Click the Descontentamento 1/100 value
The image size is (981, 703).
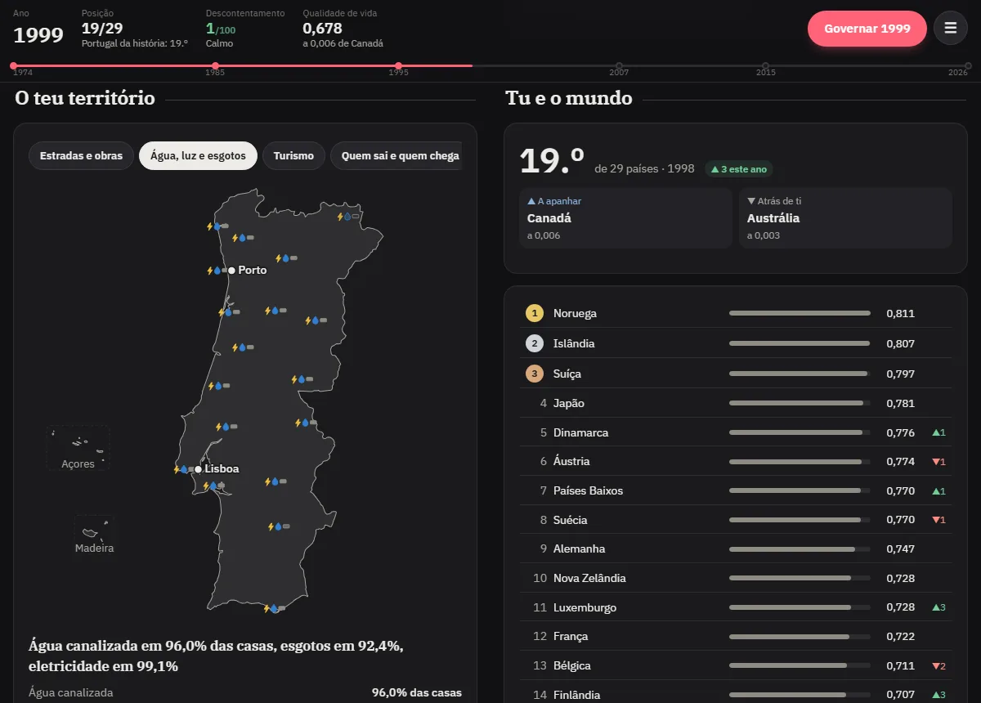pyautogui.click(x=221, y=29)
